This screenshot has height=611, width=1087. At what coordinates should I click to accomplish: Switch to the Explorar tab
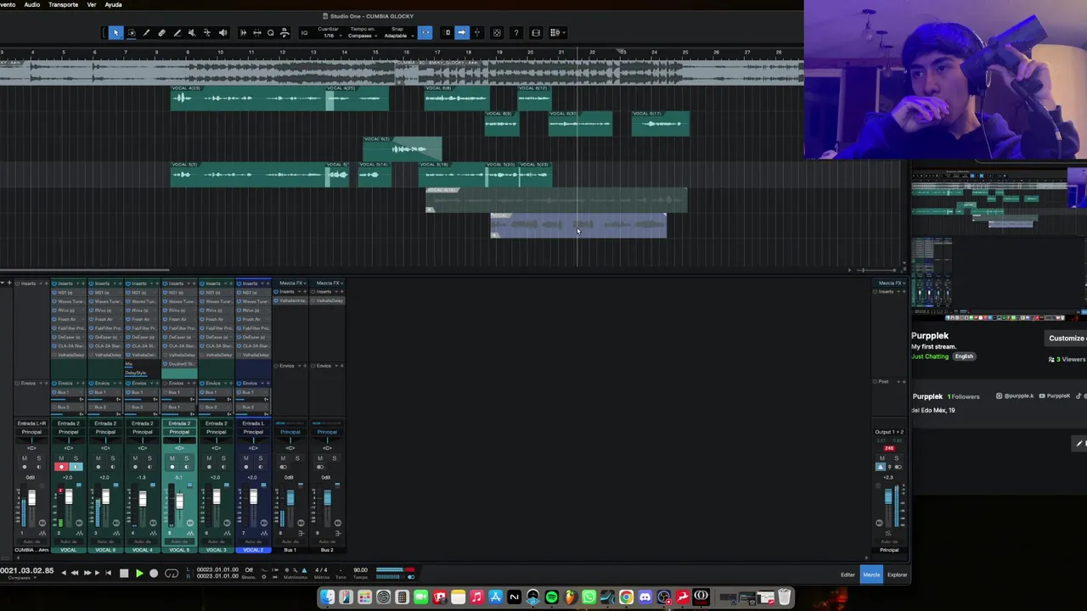tap(897, 575)
